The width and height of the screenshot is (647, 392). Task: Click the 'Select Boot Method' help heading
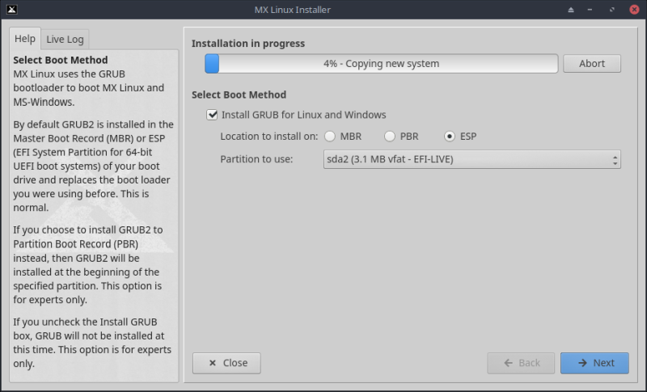click(x=60, y=60)
